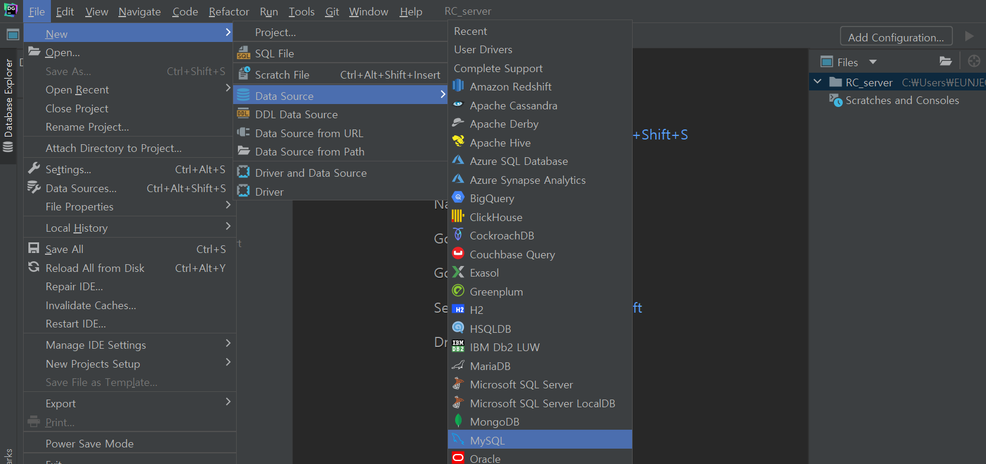Click the MongoDB leaf icon
This screenshot has width=986, height=464.
coord(458,421)
